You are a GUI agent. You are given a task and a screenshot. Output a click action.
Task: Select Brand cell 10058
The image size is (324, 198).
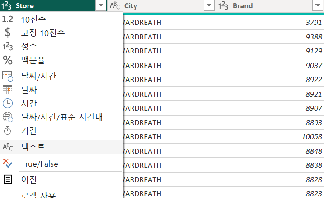[x=270, y=137]
